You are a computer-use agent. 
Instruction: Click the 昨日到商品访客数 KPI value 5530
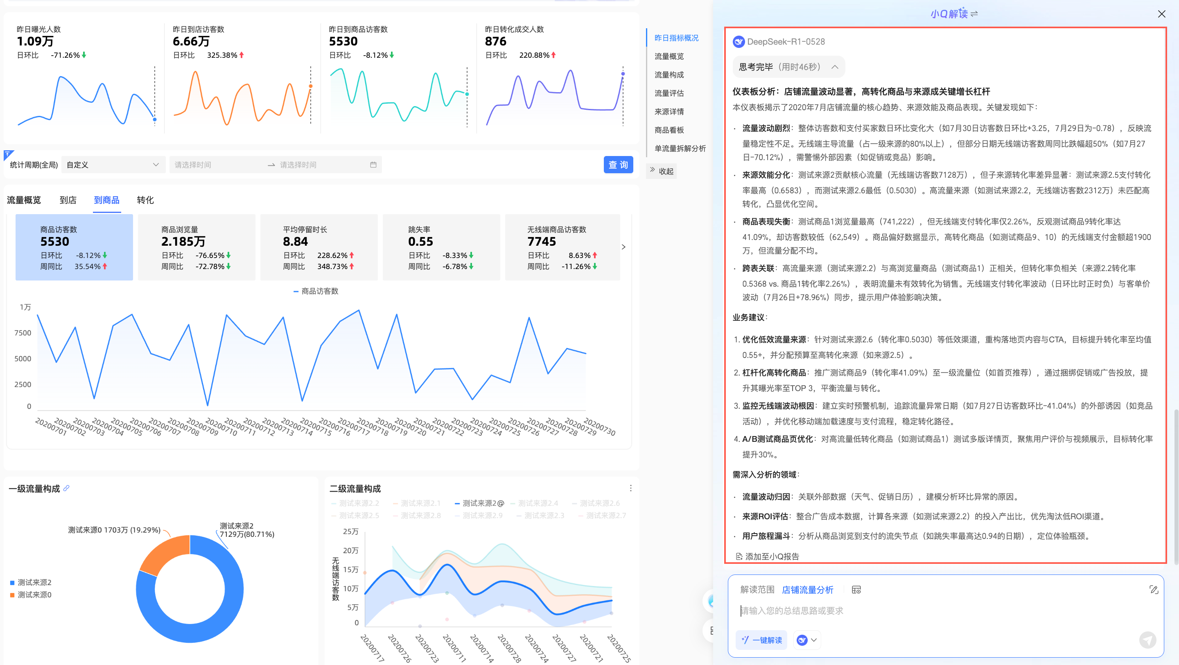pyautogui.click(x=343, y=41)
